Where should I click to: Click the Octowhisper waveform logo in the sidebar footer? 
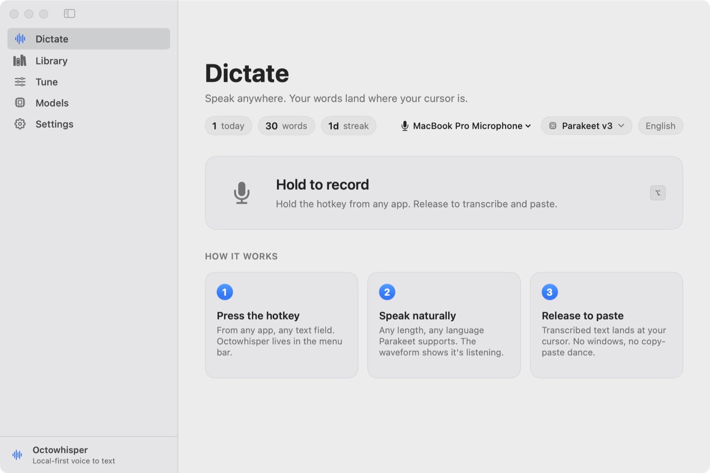pos(17,455)
